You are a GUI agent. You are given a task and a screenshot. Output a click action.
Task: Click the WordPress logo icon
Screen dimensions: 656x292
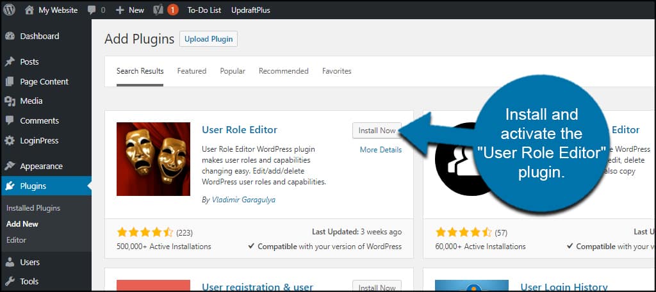pos(9,10)
